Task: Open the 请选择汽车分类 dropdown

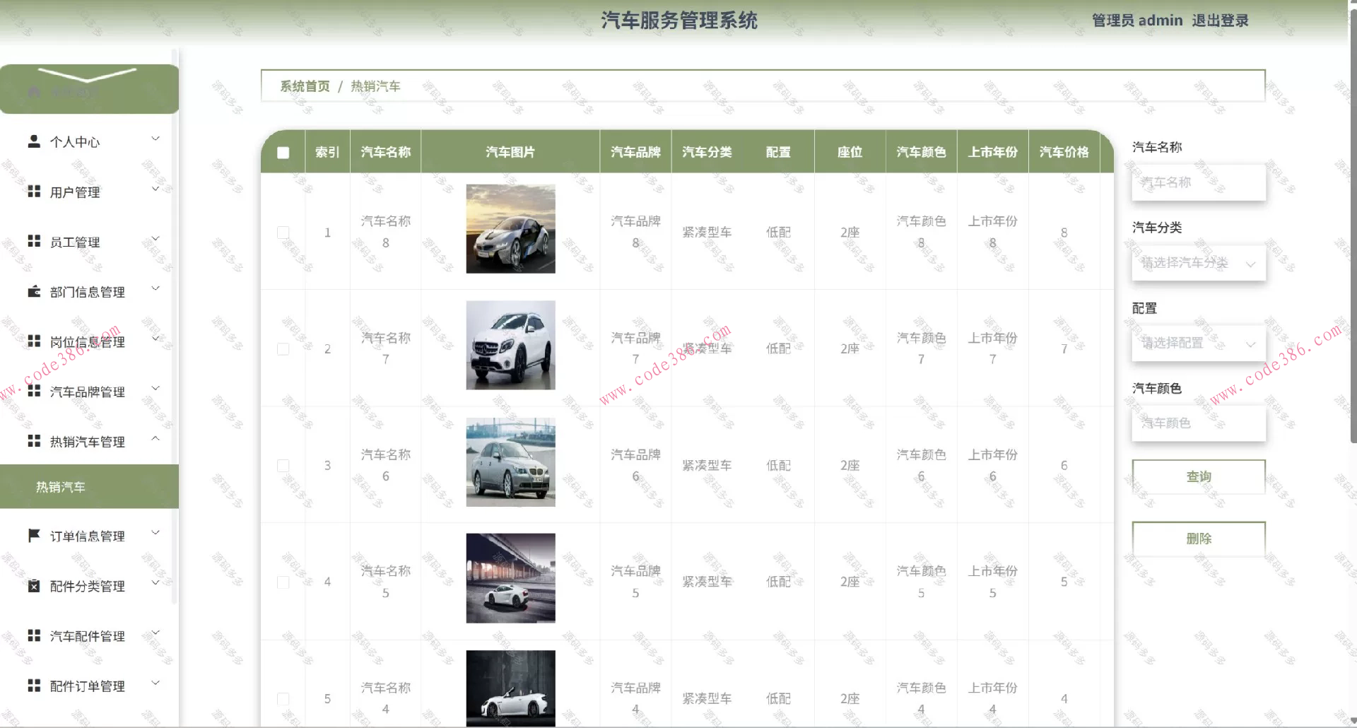Action: 1198,263
